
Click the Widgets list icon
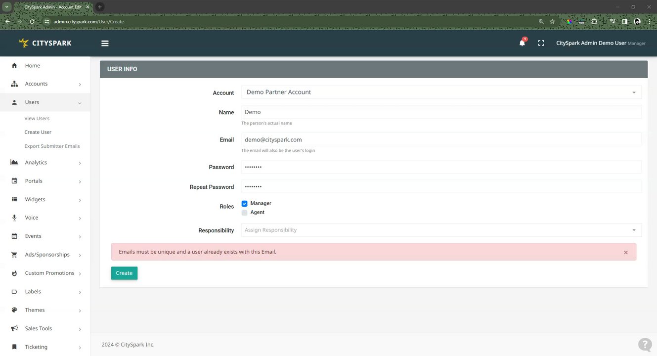pyautogui.click(x=14, y=199)
